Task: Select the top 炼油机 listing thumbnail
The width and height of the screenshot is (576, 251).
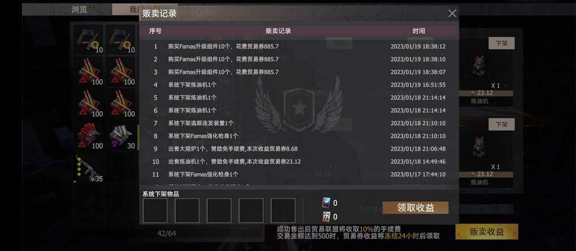Action: (478, 66)
